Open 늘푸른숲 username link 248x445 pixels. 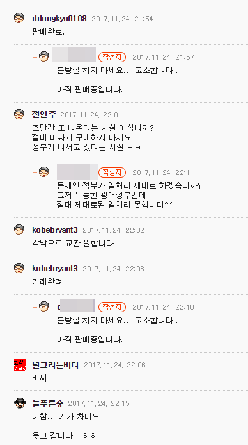pyautogui.click(x=47, y=403)
